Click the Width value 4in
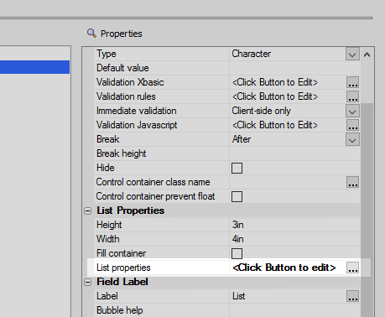The image size is (385, 317). pyautogui.click(x=238, y=239)
